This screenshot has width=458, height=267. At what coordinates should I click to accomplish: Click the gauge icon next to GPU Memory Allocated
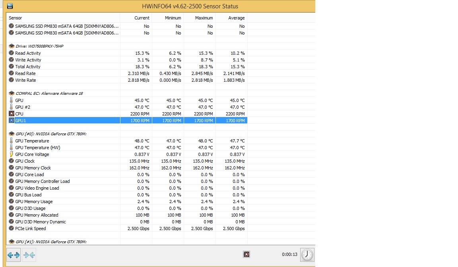click(x=12, y=215)
